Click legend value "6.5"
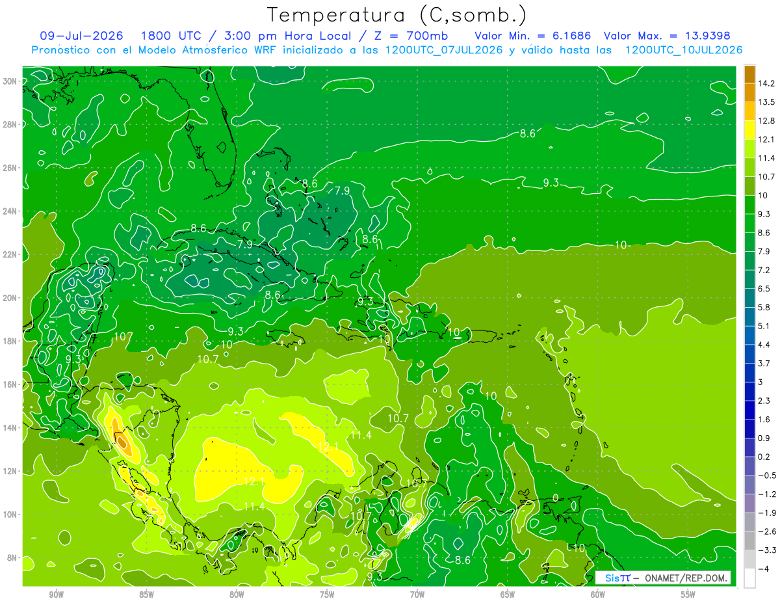Image resolution: width=780 pixels, height=603 pixels. click(x=764, y=289)
